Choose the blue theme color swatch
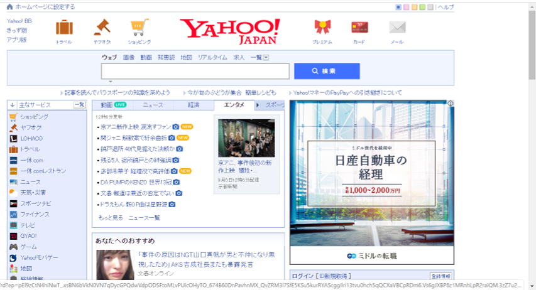Image resolution: width=536 pixels, height=290 pixels. [398, 7]
